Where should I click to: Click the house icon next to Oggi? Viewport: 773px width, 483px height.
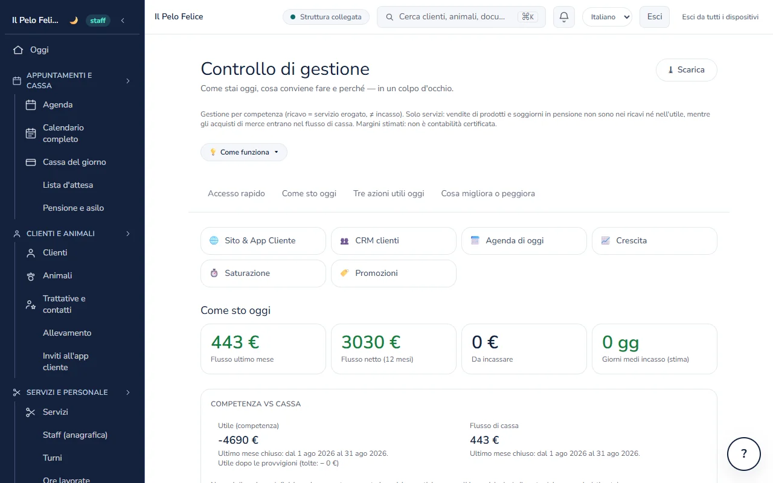18,50
